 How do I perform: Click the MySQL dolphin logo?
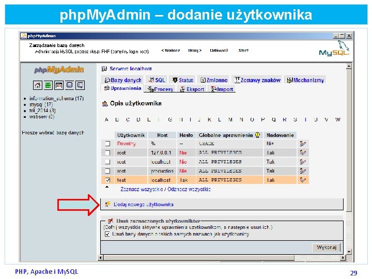click(334, 49)
